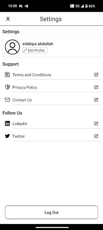
Task: Choose the Contact Us row
Action: point(51,100)
